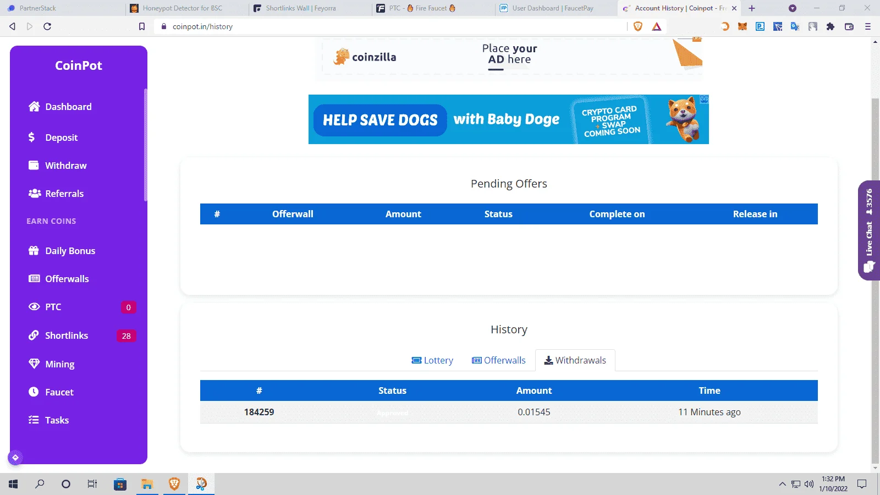The width and height of the screenshot is (880, 495).
Task: Show hidden system tray icons
Action: point(782,484)
